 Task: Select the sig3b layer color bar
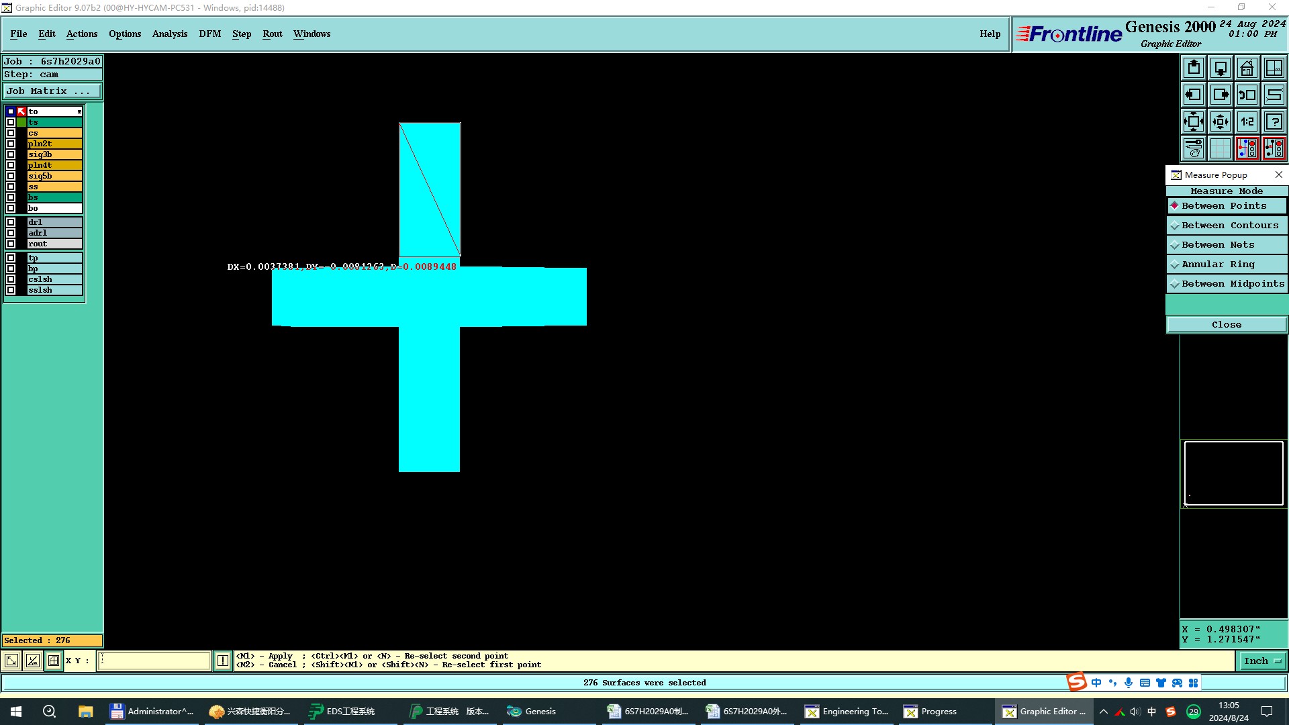tap(54, 154)
